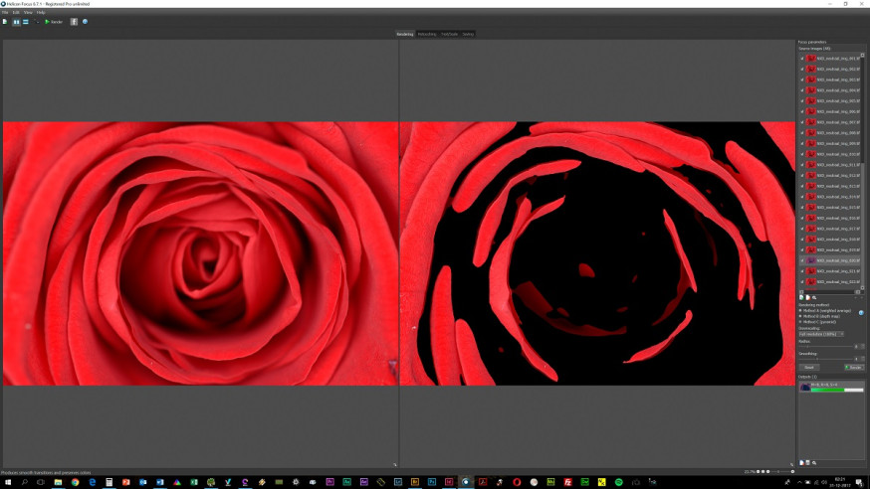
Task: Open the View menu
Action: 28,12
